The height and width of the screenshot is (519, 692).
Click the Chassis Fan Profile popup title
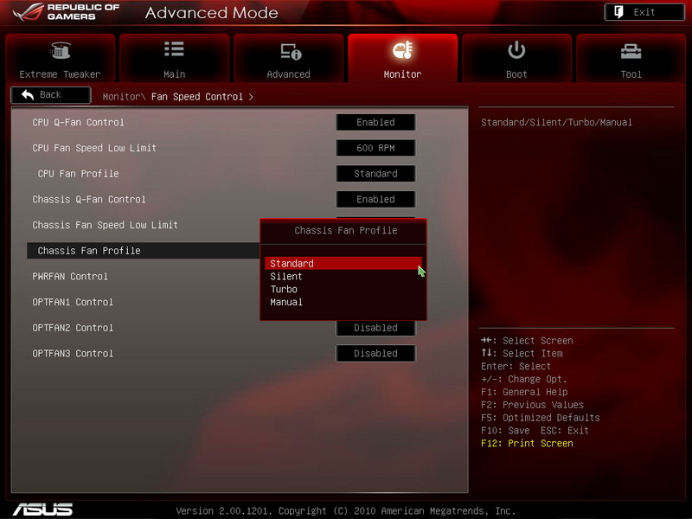click(x=345, y=230)
